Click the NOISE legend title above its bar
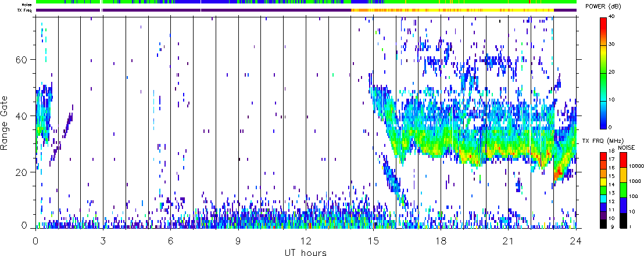 click(x=627, y=147)
